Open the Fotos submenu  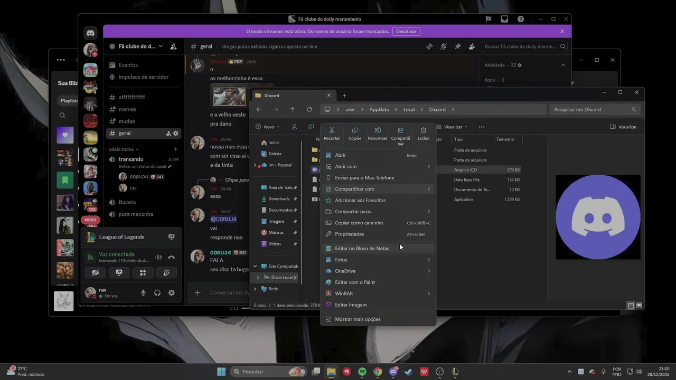click(378, 260)
